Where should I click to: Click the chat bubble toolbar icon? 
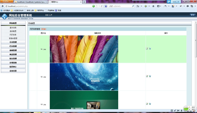coord(188,6)
